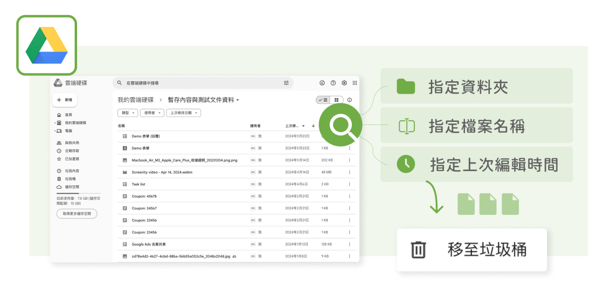
Task: Open the Google apps grid icon
Action: point(355,83)
